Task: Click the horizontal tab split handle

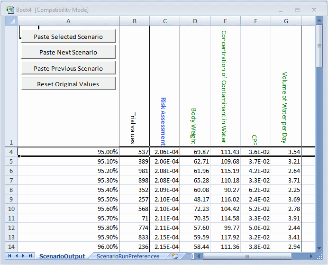Action: click(x=193, y=256)
